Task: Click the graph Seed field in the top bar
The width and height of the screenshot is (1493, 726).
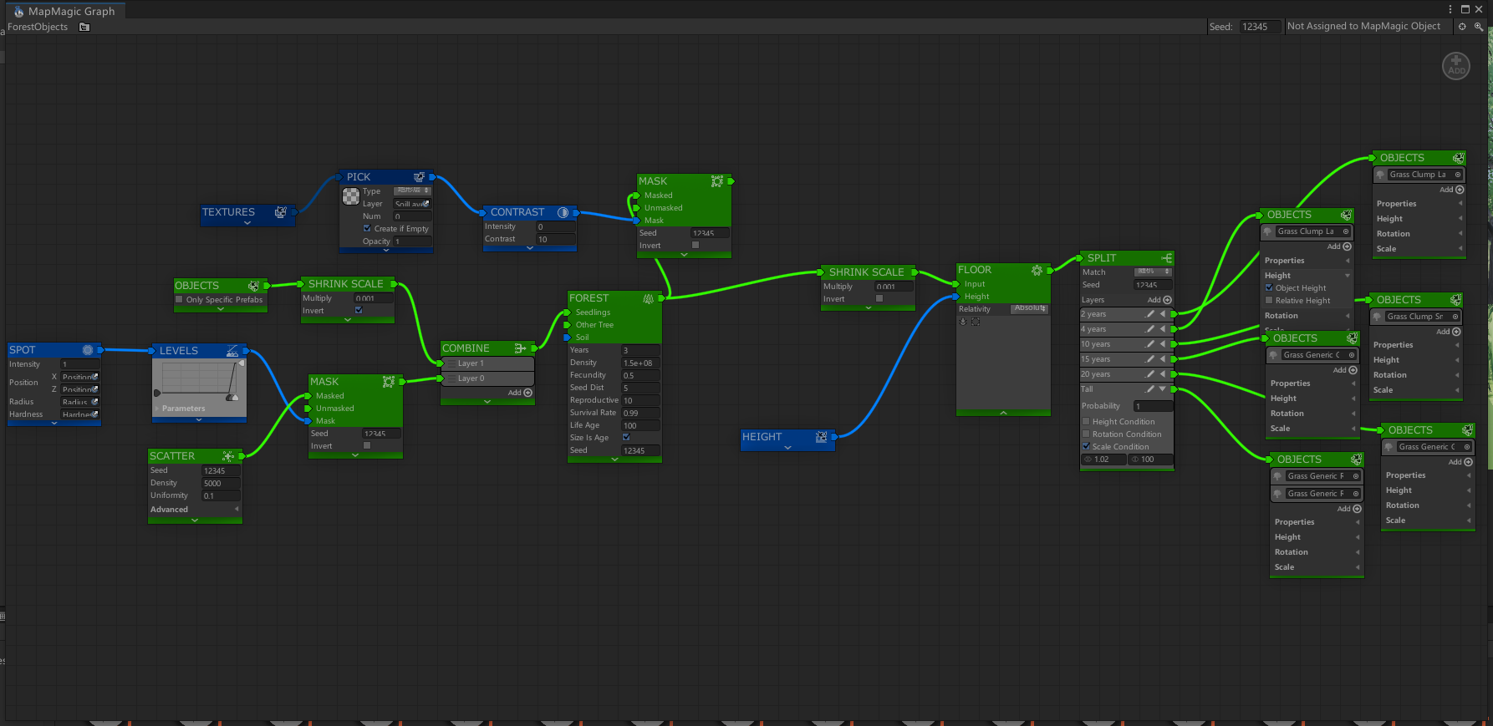Action: coord(1261,27)
